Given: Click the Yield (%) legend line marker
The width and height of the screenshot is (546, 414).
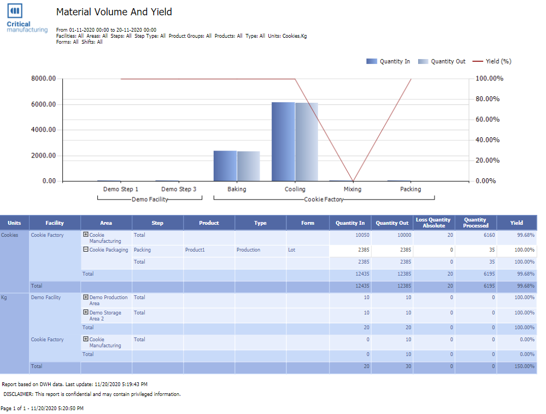Looking at the screenshot, I should tap(478, 61).
